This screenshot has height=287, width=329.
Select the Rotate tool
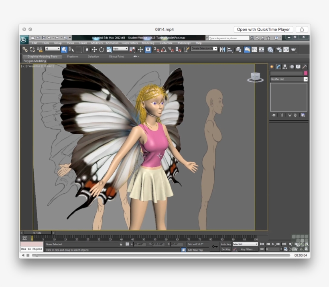point(102,49)
